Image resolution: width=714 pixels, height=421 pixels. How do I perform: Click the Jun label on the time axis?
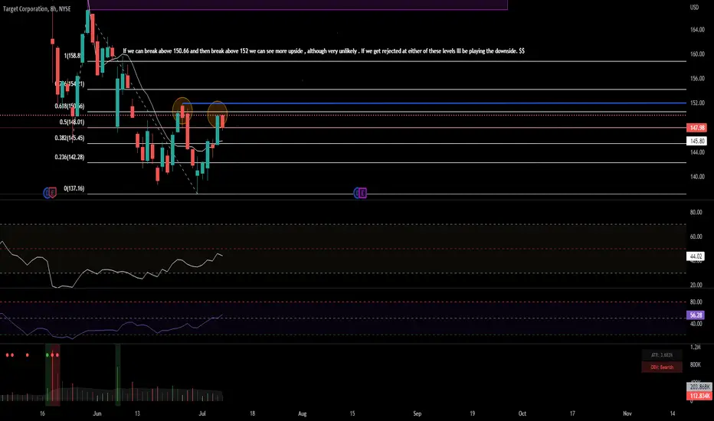(x=97, y=413)
